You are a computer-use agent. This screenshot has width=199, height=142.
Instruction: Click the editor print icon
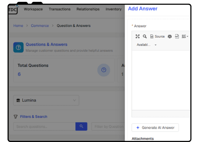point(170,37)
